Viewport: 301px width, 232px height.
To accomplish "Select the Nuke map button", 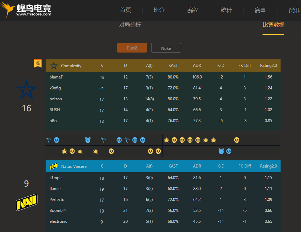I will pos(166,48).
